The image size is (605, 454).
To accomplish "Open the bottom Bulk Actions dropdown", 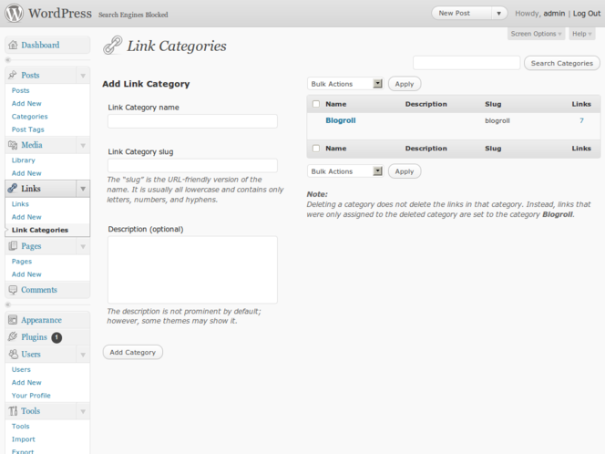I will [x=345, y=171].
